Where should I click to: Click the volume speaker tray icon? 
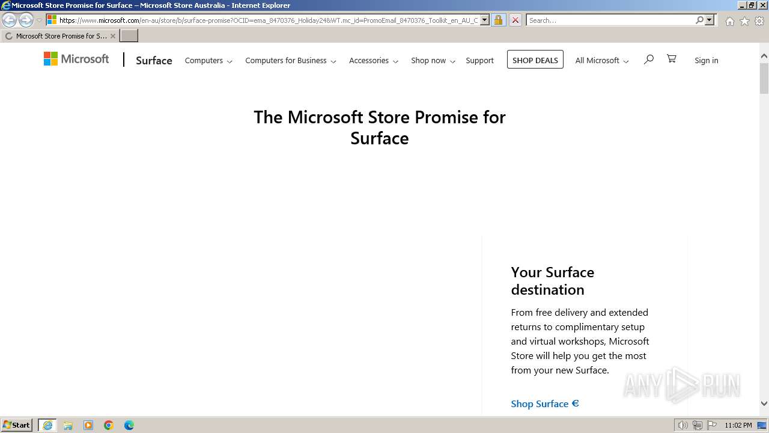point(682,425)
